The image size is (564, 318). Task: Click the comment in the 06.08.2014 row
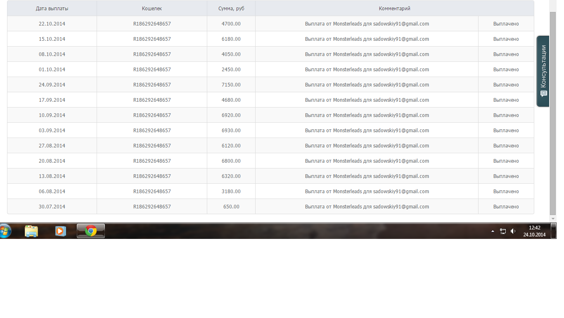coord(367,192)
